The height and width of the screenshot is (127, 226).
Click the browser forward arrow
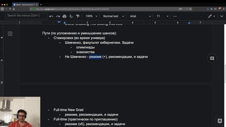point(6,9)
